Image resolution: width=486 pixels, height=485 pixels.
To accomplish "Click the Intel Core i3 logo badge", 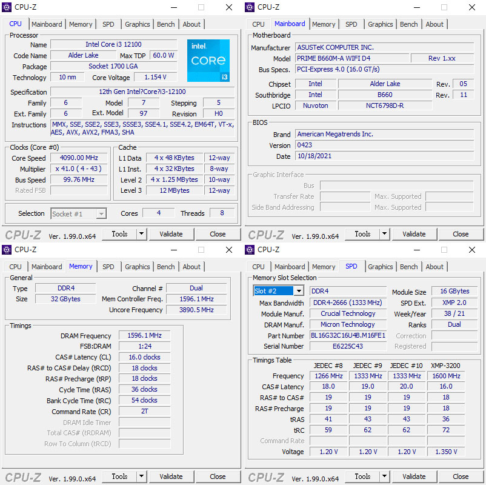I will [208, 61].
